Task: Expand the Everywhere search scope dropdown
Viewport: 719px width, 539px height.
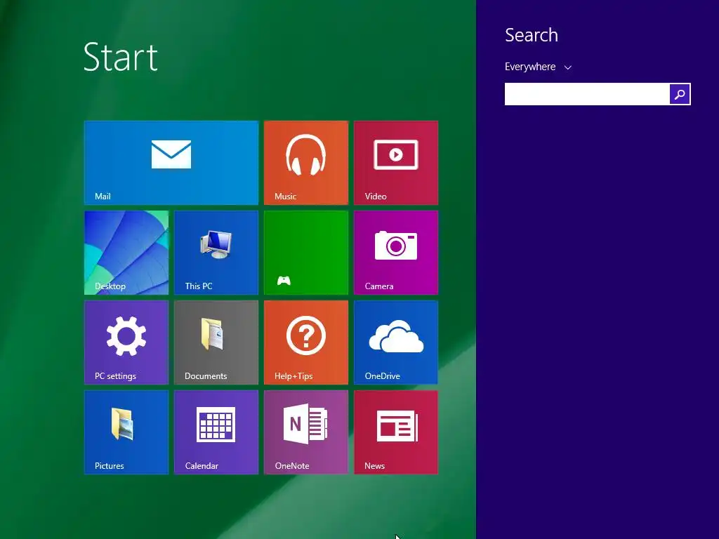Action: [x=538, y=67]
